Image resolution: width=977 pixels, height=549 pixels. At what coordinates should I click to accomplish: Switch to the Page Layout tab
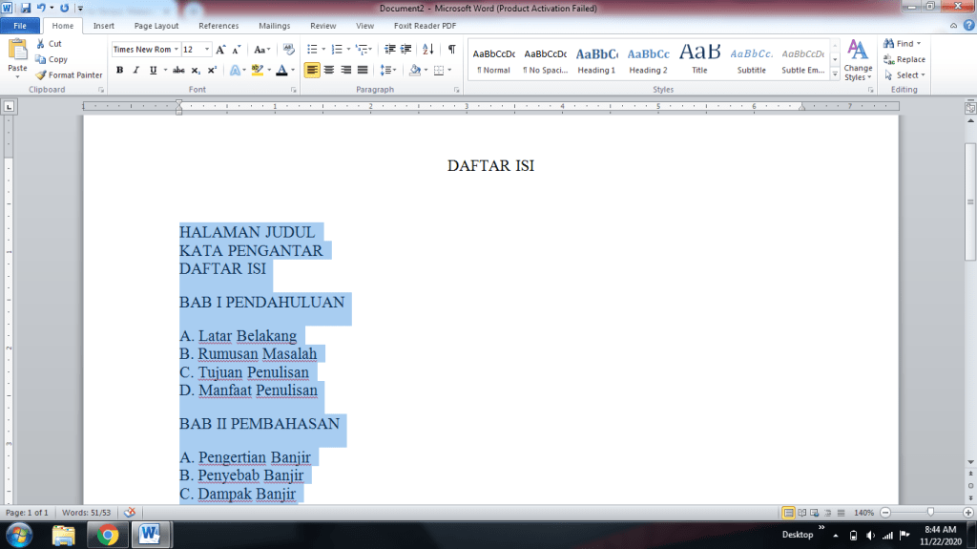point(156,26)
